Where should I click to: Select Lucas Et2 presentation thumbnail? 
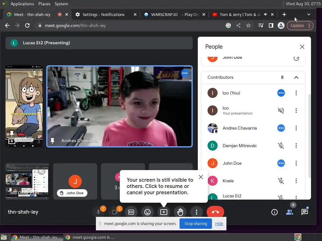click(24, 106)
